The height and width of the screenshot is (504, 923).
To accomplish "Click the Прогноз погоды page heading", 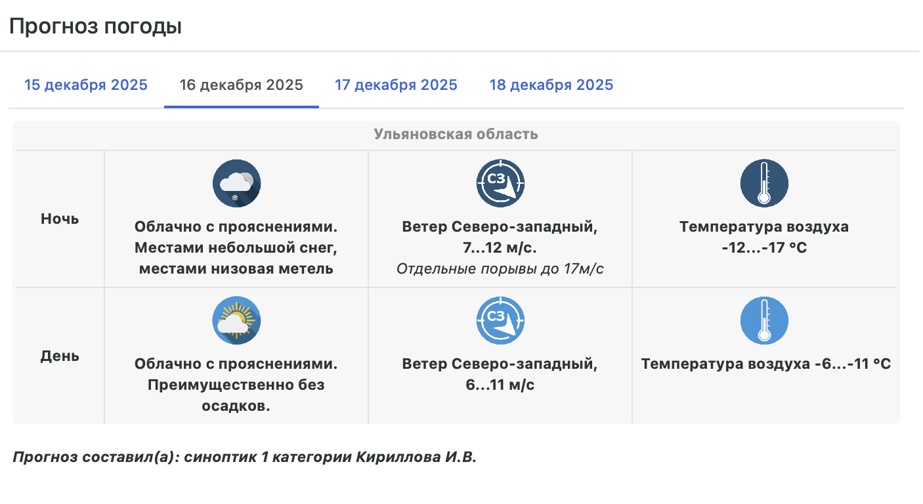I will [95, 27].
